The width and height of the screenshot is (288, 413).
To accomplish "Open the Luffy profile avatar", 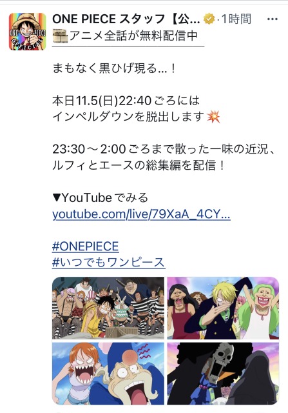I will click(27, 32).
